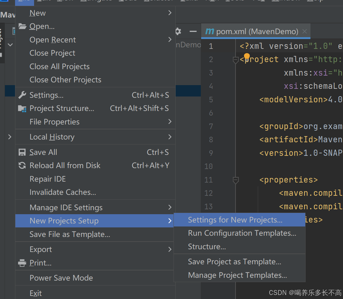
Task: Open Project Structure... menu entry
Action: point(95,108)
